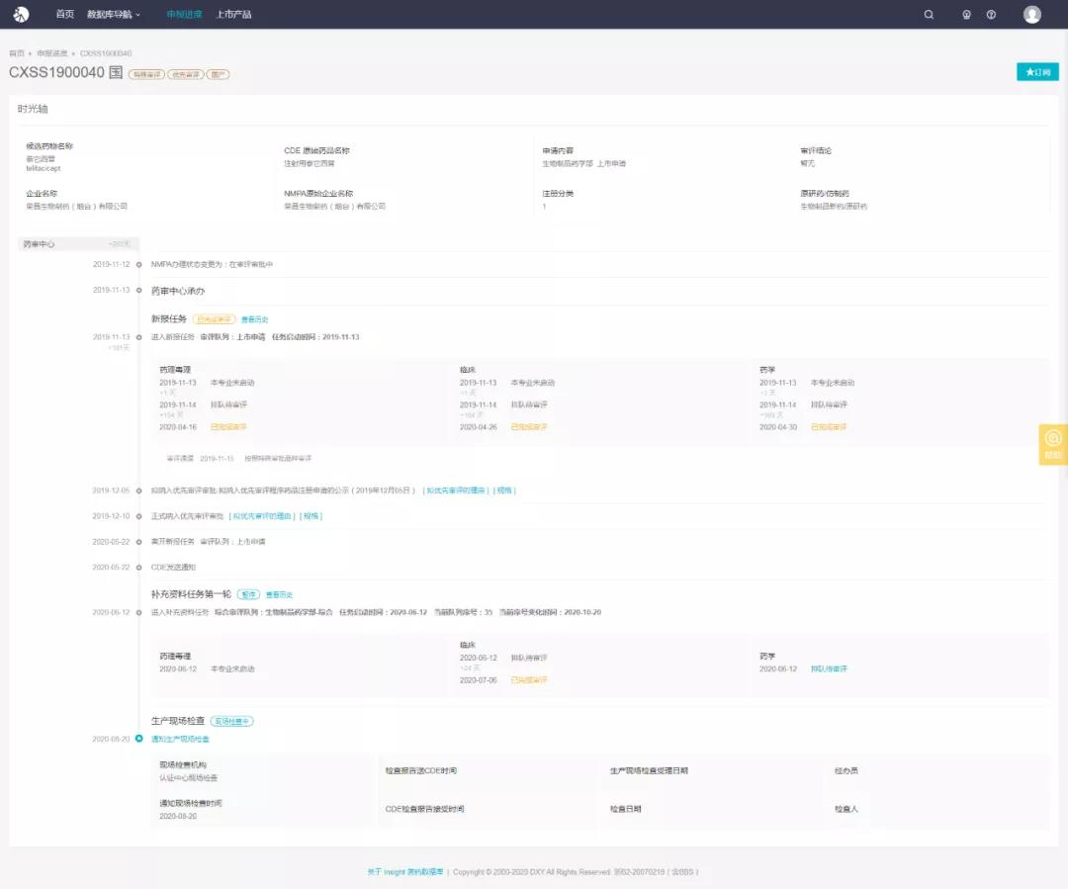The height and width of the screenshot is (889, 1068).
Task: Open 上市产品 navigation tab
Action: coord(233,15)
